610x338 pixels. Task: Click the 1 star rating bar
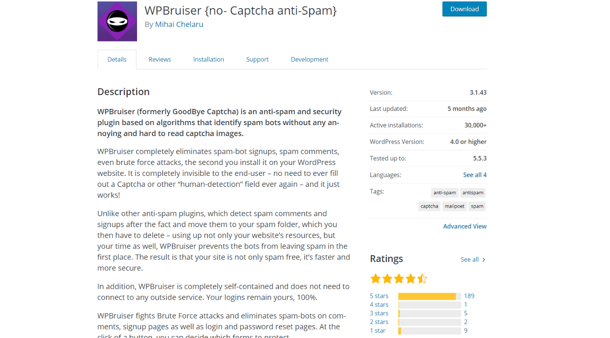429,331
